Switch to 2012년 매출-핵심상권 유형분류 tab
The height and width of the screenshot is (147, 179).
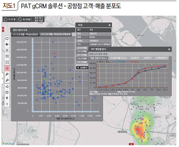click(x=56, y=34)
